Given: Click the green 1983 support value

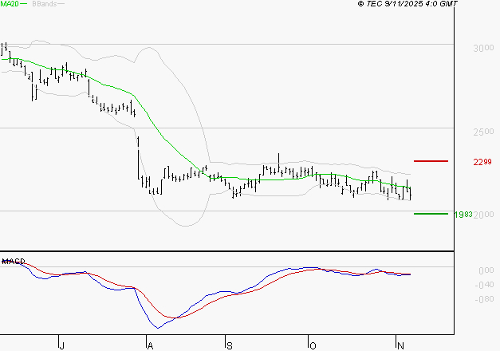Looking at the screenshot, I should (x=463, y=215).
